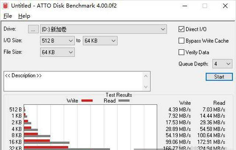Screen dimensions: 236x150
Task: Click the ATTO Disk Benchmark app icon
Action: (x=5, y=6)
